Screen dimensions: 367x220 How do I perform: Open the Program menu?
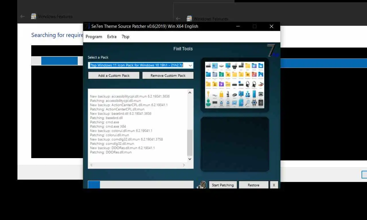coord(94,37)
